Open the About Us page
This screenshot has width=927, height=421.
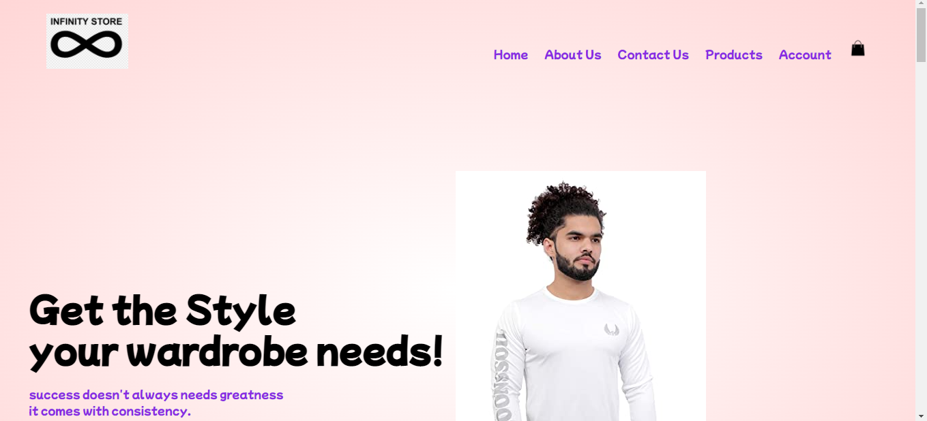[x=573, y=54]
